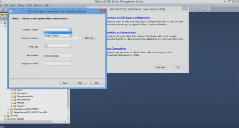The height and width of the screenshot is (128, 239).
Task: Expand the Synonyms tree node
Action: click(12, 93)
